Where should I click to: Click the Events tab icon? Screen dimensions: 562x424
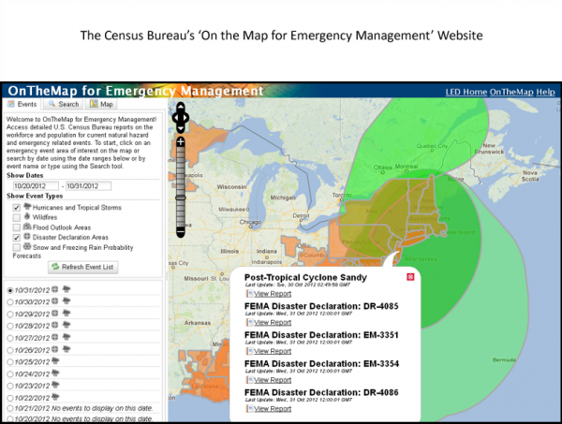(x=11, y=104)
